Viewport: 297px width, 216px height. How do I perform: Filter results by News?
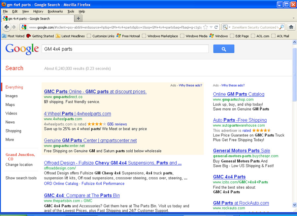pos(10,122)
